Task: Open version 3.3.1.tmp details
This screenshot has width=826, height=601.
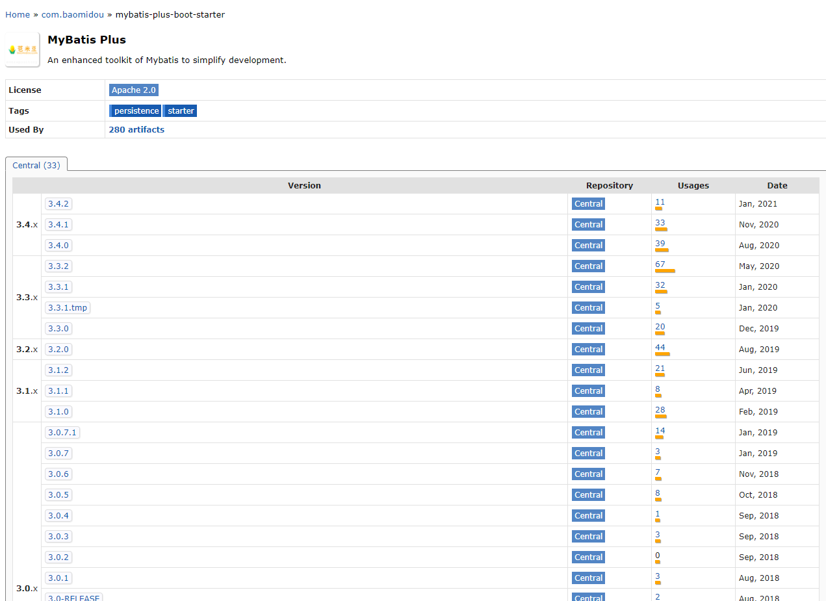Action: 67,307
